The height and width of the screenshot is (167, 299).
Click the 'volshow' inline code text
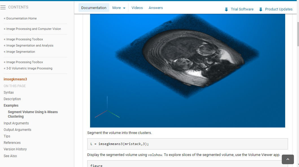point(155,155)
